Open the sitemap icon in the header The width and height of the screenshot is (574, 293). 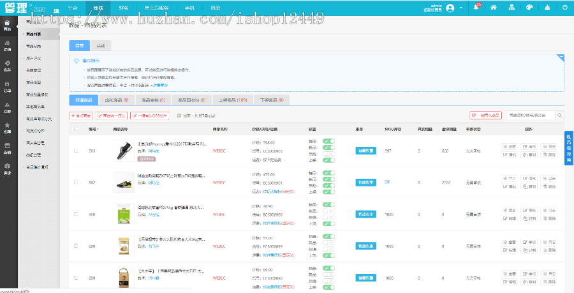511,8
